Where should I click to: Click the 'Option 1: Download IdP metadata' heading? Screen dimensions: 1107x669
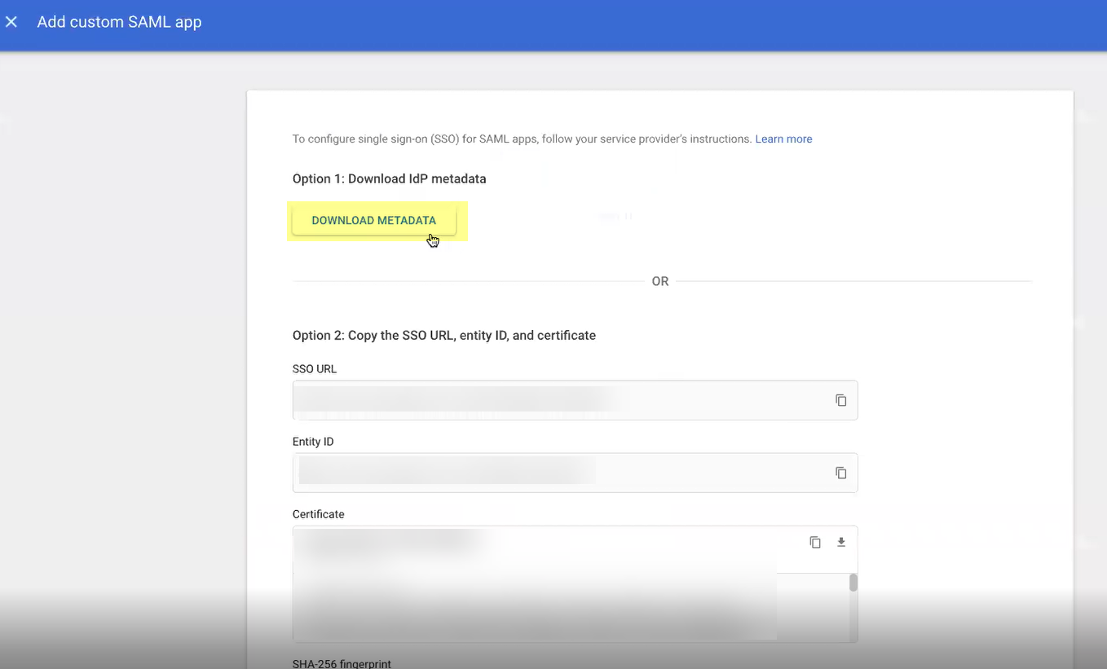[x=389, y=178]
